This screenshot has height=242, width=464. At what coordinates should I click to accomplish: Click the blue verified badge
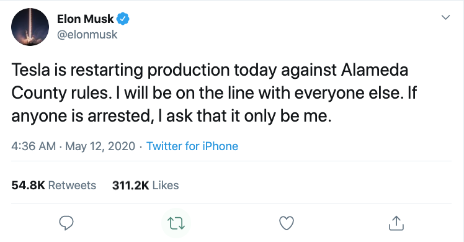[x=122, y=19]
